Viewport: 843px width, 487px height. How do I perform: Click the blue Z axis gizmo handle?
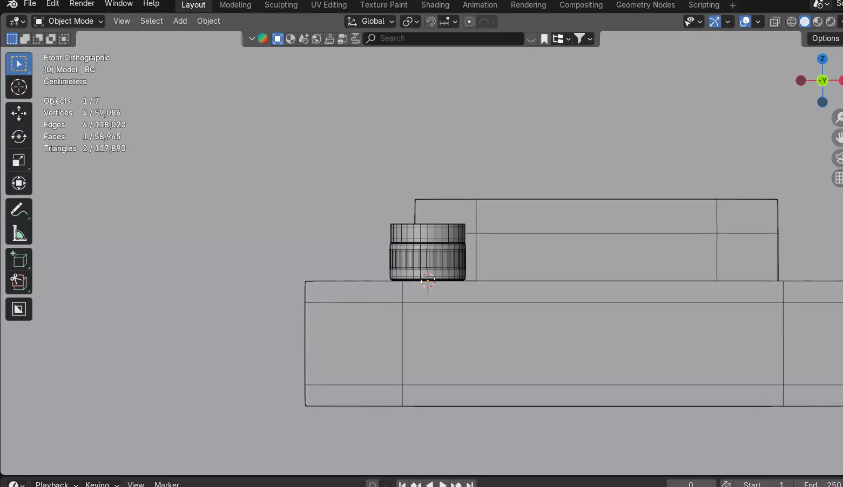(822, 59)
